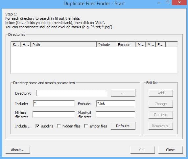Screen dimensions: 188x159
Task: Open the About... dialog
Action: coord(18,150)
